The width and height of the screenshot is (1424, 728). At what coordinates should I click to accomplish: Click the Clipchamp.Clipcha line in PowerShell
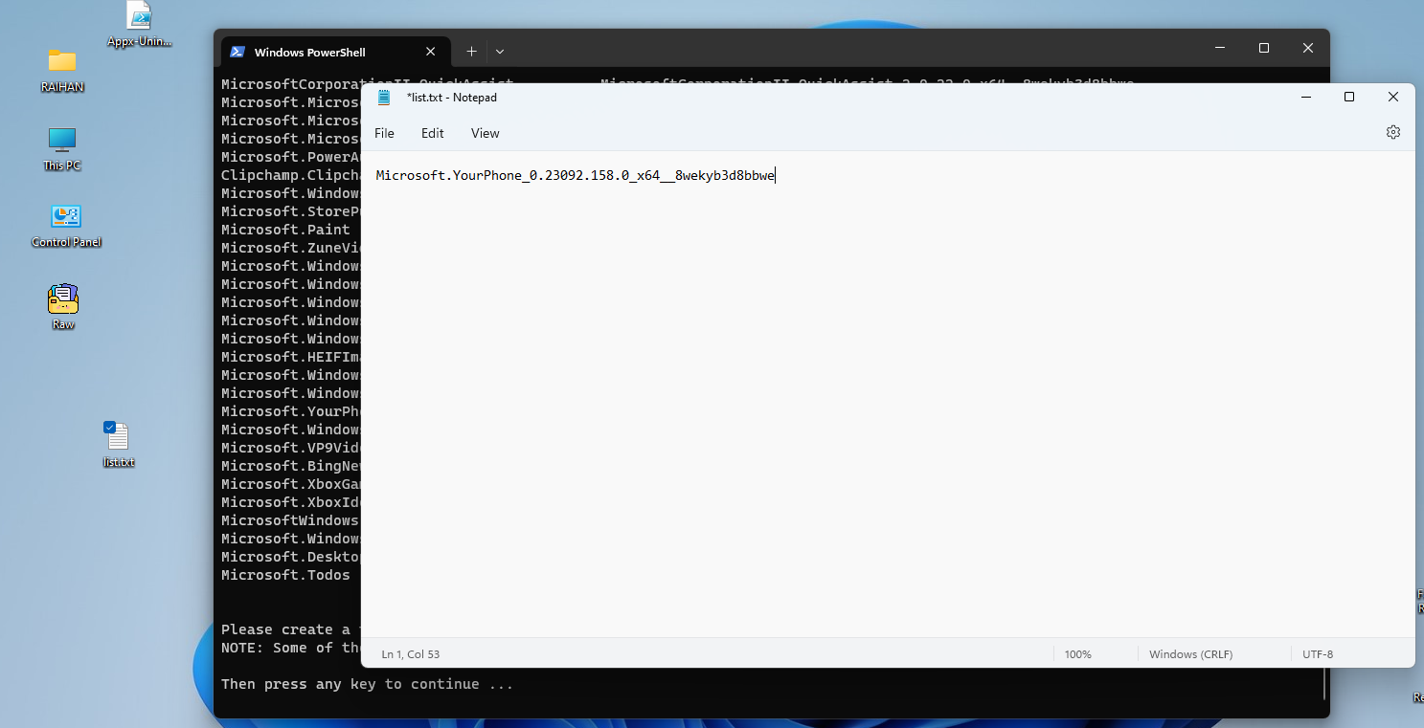tap(291, 175)
